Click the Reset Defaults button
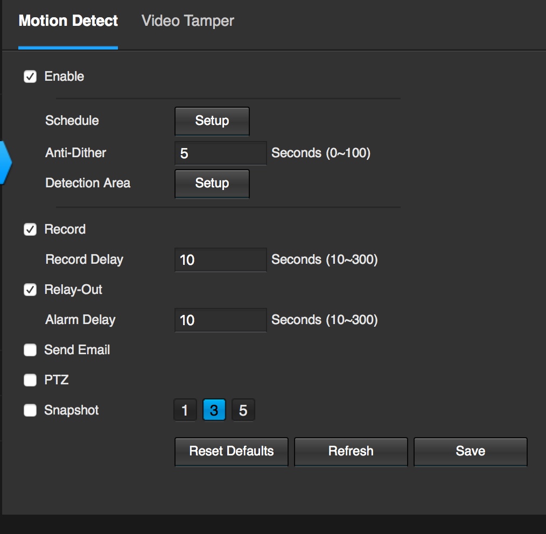The height and width of the screenshot is (534, 546). (x=232, y=452)
